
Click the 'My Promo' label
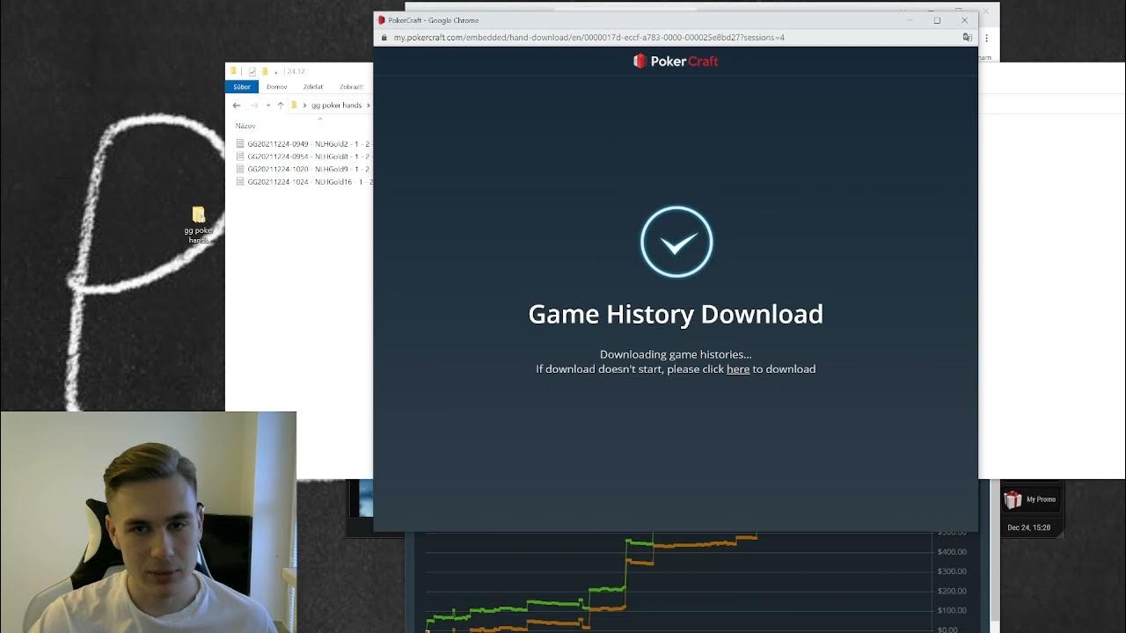click(1041, 499)
